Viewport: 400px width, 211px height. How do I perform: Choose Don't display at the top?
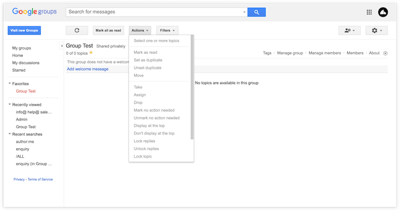[154, 133]
